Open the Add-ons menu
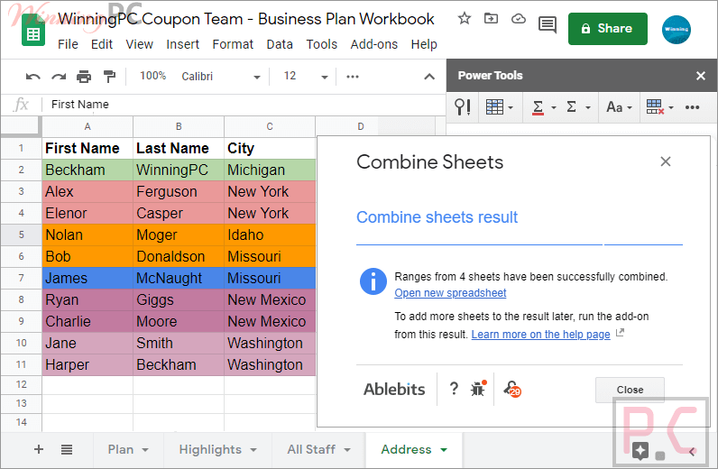The width and height of the screenshot is (718, 469). [374, 44]
